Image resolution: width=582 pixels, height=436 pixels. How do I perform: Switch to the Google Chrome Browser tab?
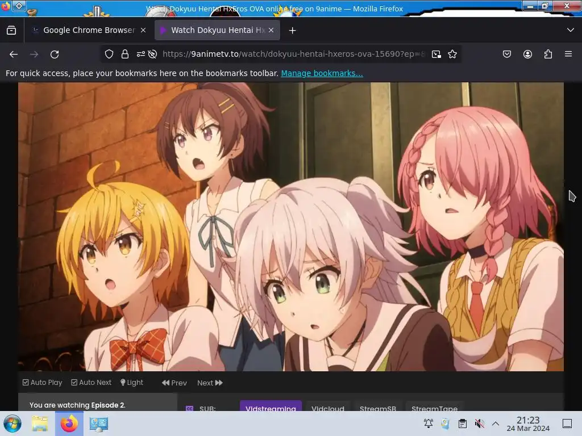point(89,30)
